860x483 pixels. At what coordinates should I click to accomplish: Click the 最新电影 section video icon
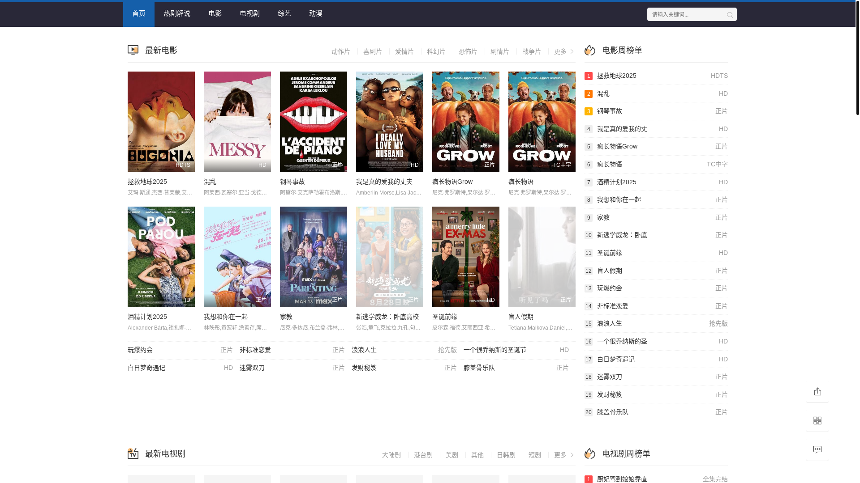tap(133, 50)
